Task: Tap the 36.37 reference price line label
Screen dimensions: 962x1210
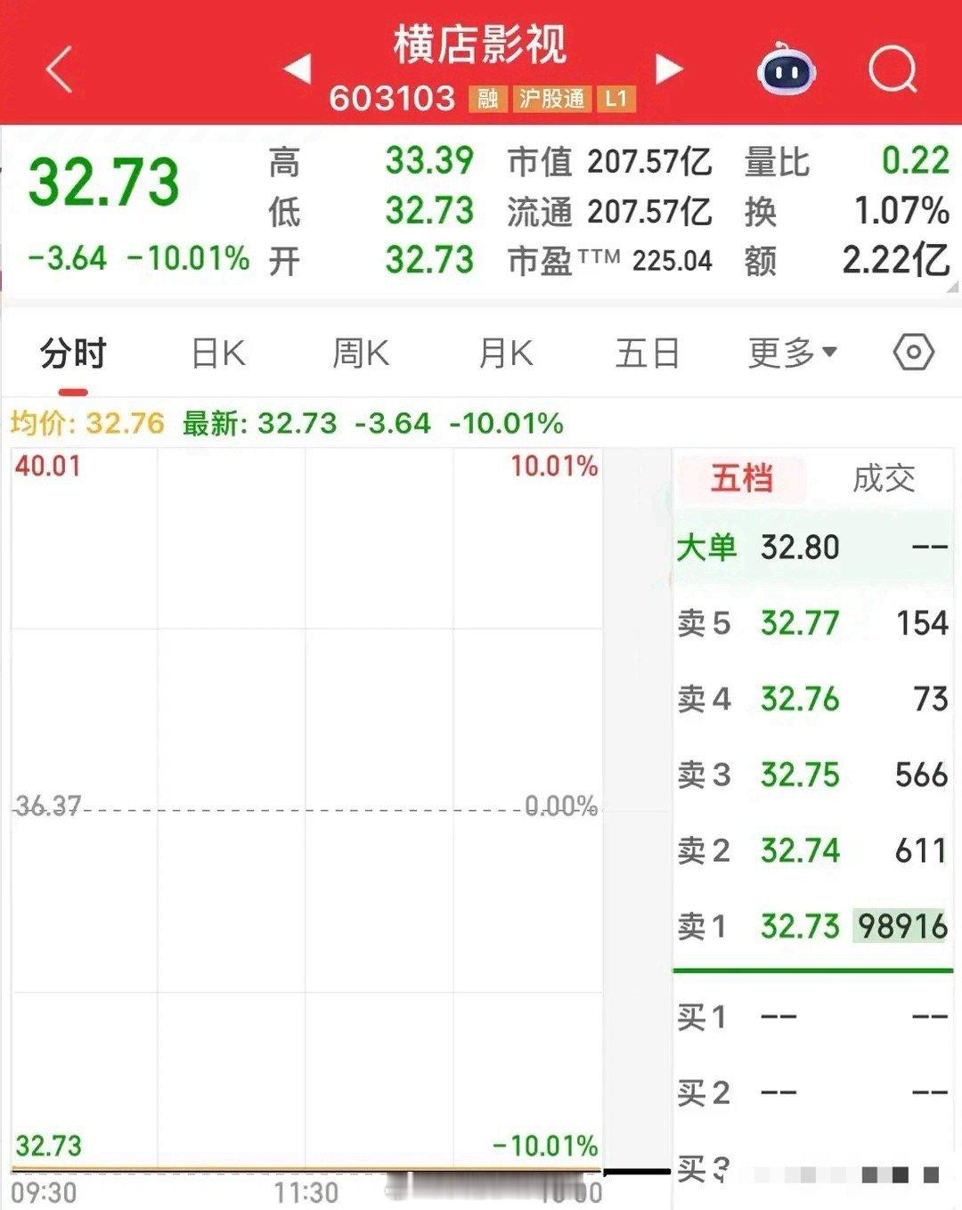Action: point(48,806)
